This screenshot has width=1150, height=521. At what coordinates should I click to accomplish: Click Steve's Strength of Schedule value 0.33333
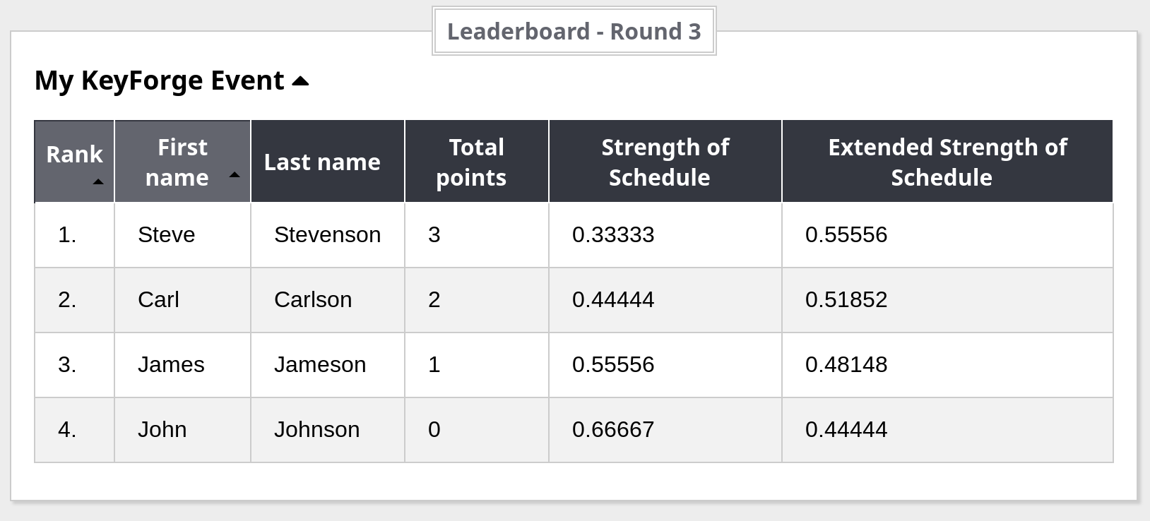click(613, 235)
